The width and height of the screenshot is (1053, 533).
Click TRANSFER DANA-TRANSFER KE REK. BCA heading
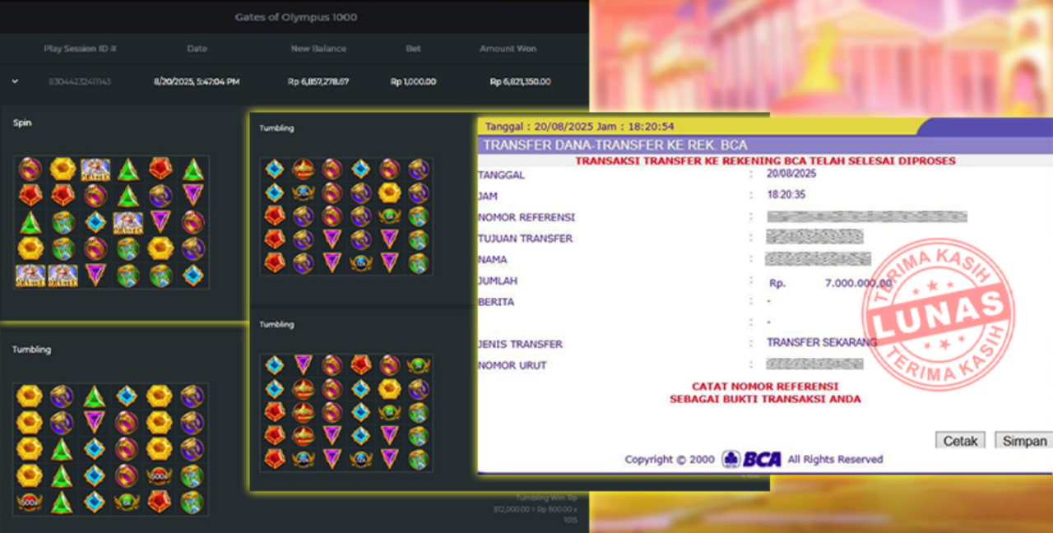tap(615, 145)
